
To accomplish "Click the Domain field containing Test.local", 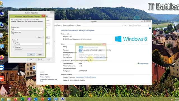I will click(x=28, y=44).
